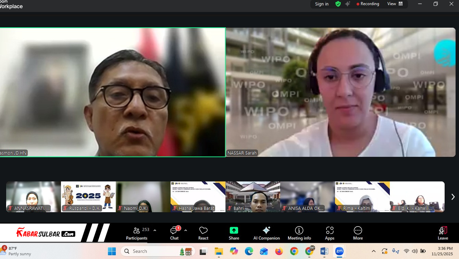Image resolution: width=459 pixels, height=259 pixels.
Task: Select the NASSAR Sarah video tile
Action: [x=340, y=92]
